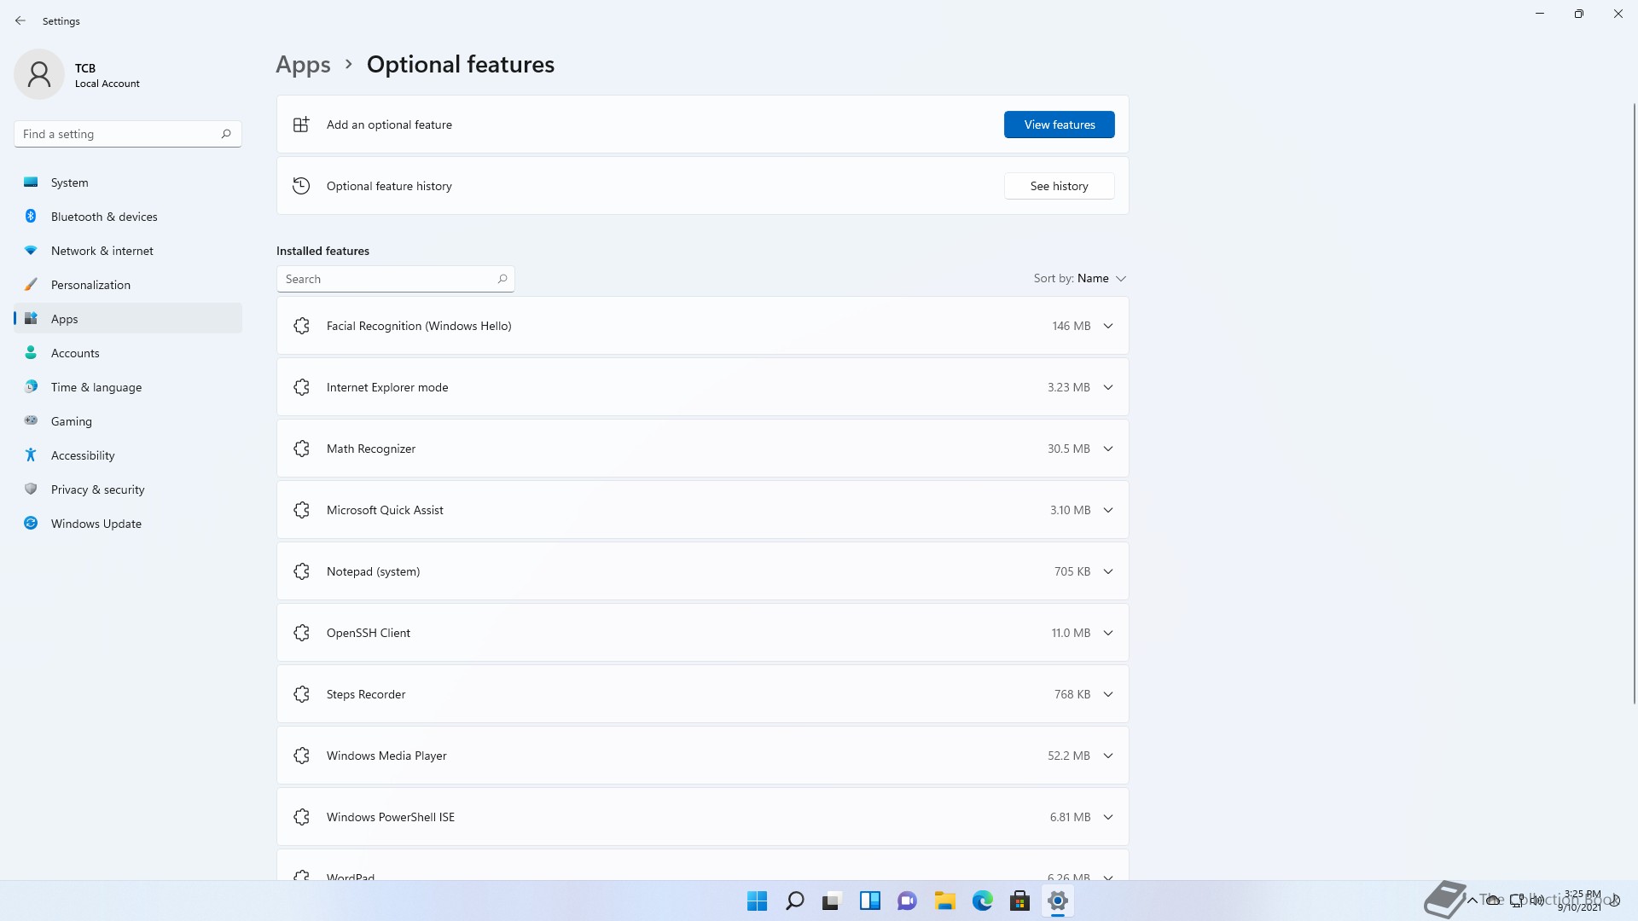Click the Windows Media Player feature icon
The width and height of the screenshot is (1638, 921).
301,756
